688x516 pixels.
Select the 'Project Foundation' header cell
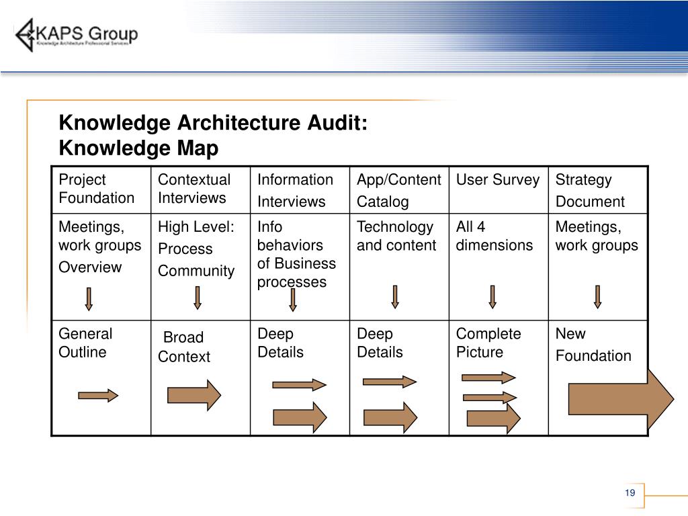click(101, 190)
